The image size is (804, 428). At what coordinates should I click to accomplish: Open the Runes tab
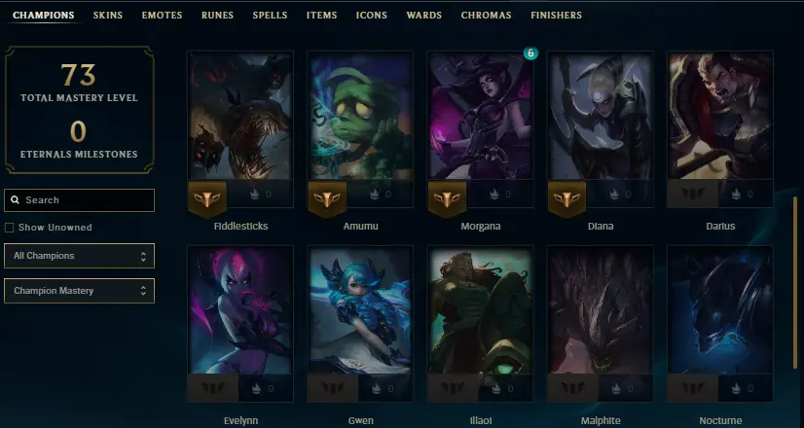point(217,16)
